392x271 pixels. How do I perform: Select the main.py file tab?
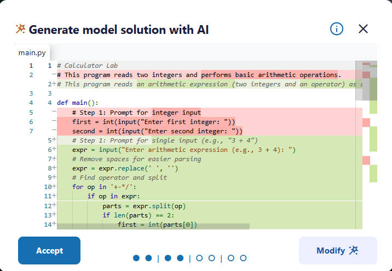pos(32,52)
